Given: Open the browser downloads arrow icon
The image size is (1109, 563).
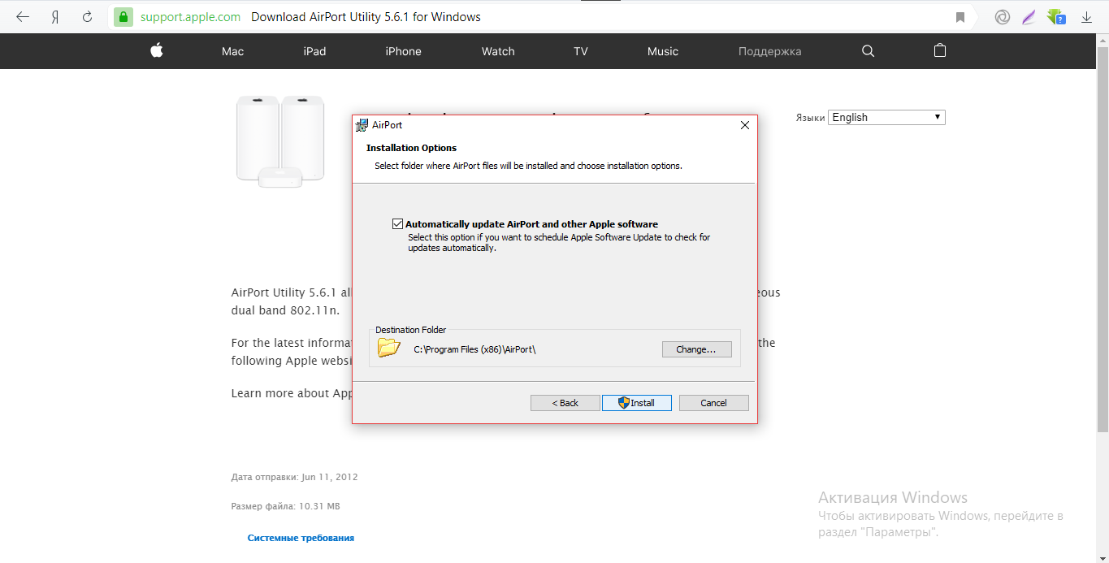Looking at the screenshot, I should (x=1086, y=17).
